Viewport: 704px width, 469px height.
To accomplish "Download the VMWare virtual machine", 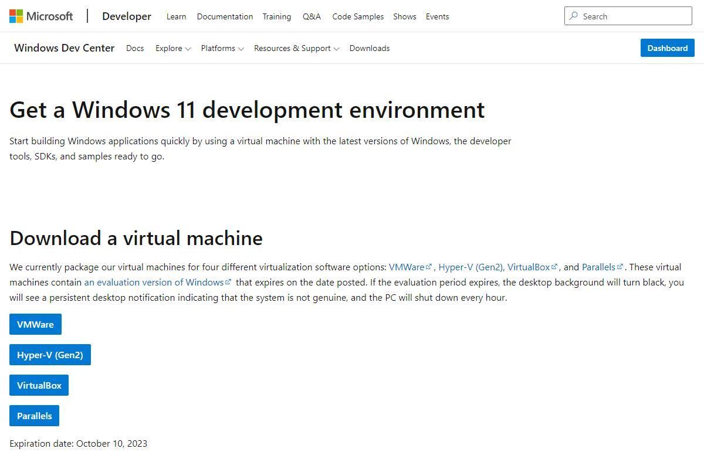I will coord(35,324).
